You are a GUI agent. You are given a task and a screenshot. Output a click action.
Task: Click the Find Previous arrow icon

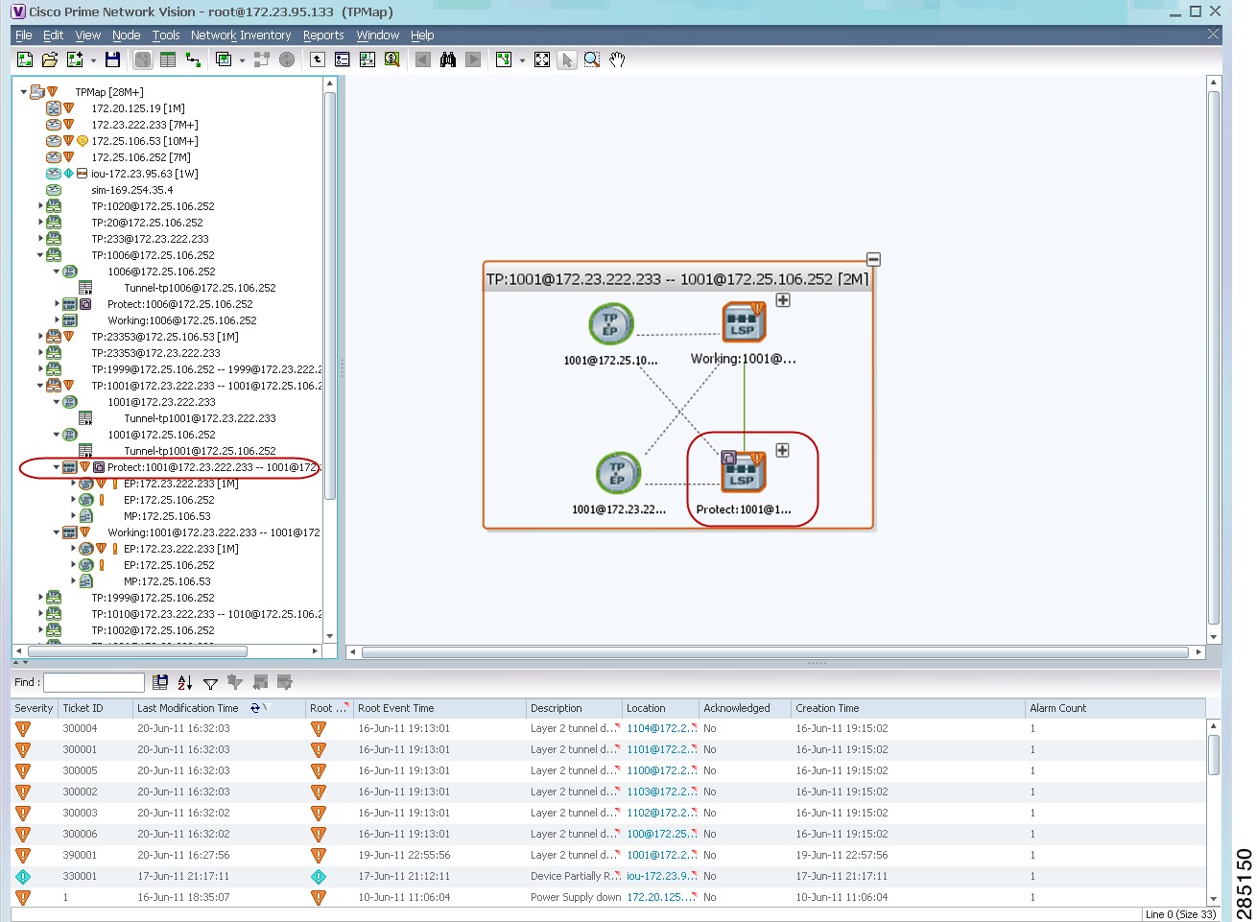coord(423,59)
